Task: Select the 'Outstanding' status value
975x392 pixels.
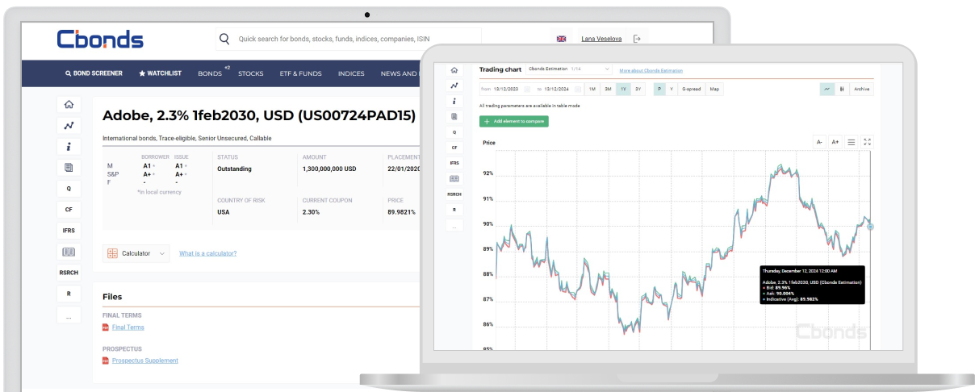Action: (x=235, y=169)
